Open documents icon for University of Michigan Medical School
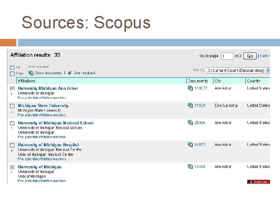The image size is (280, 210). point(190,122)
